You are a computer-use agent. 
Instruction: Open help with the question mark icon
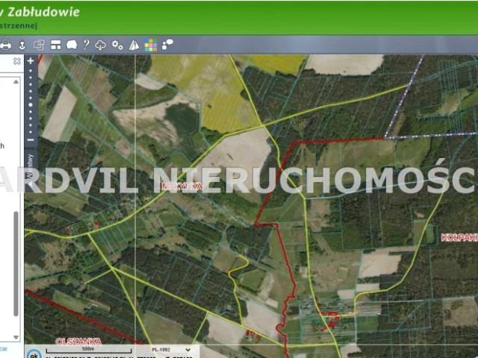pyautogui.click(x=87, y=45)
